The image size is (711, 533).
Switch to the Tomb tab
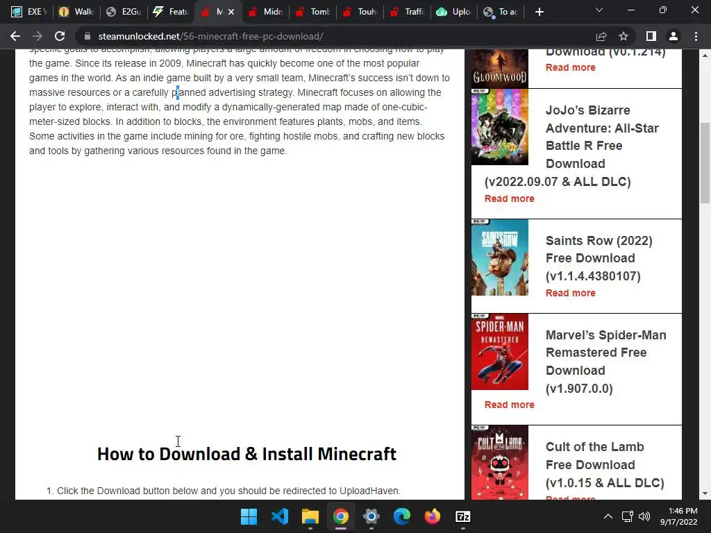pyautogui.click(x=313, y=12)
